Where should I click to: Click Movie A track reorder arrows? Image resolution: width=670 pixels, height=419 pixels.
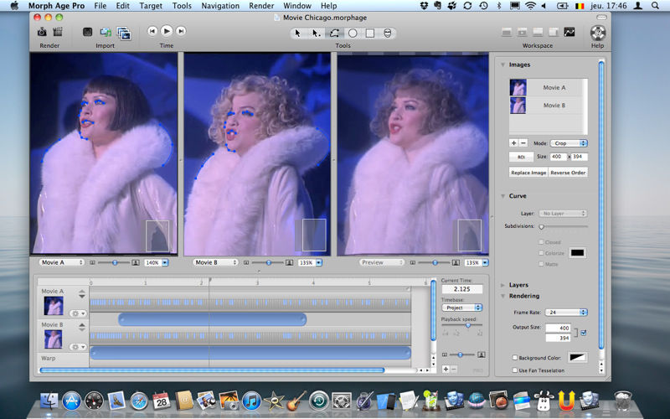coord(81,294)
